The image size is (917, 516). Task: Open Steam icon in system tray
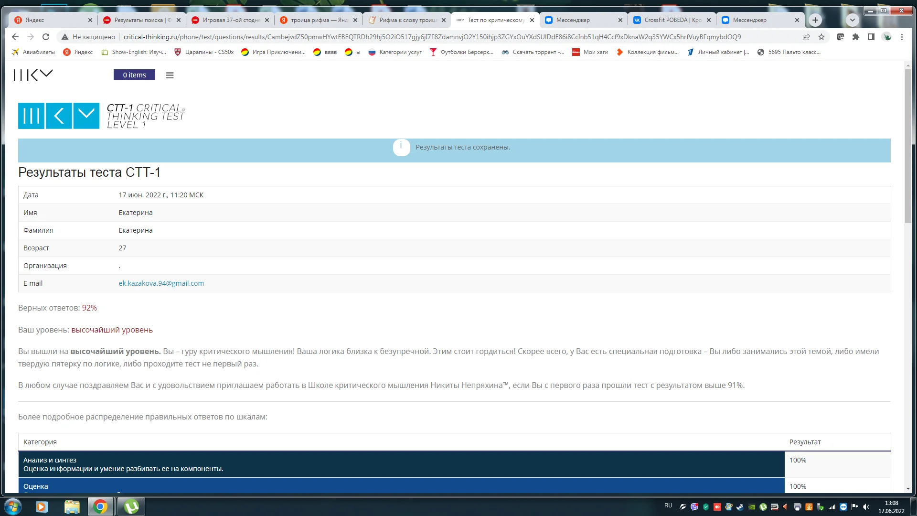click(x=740, y=506)
